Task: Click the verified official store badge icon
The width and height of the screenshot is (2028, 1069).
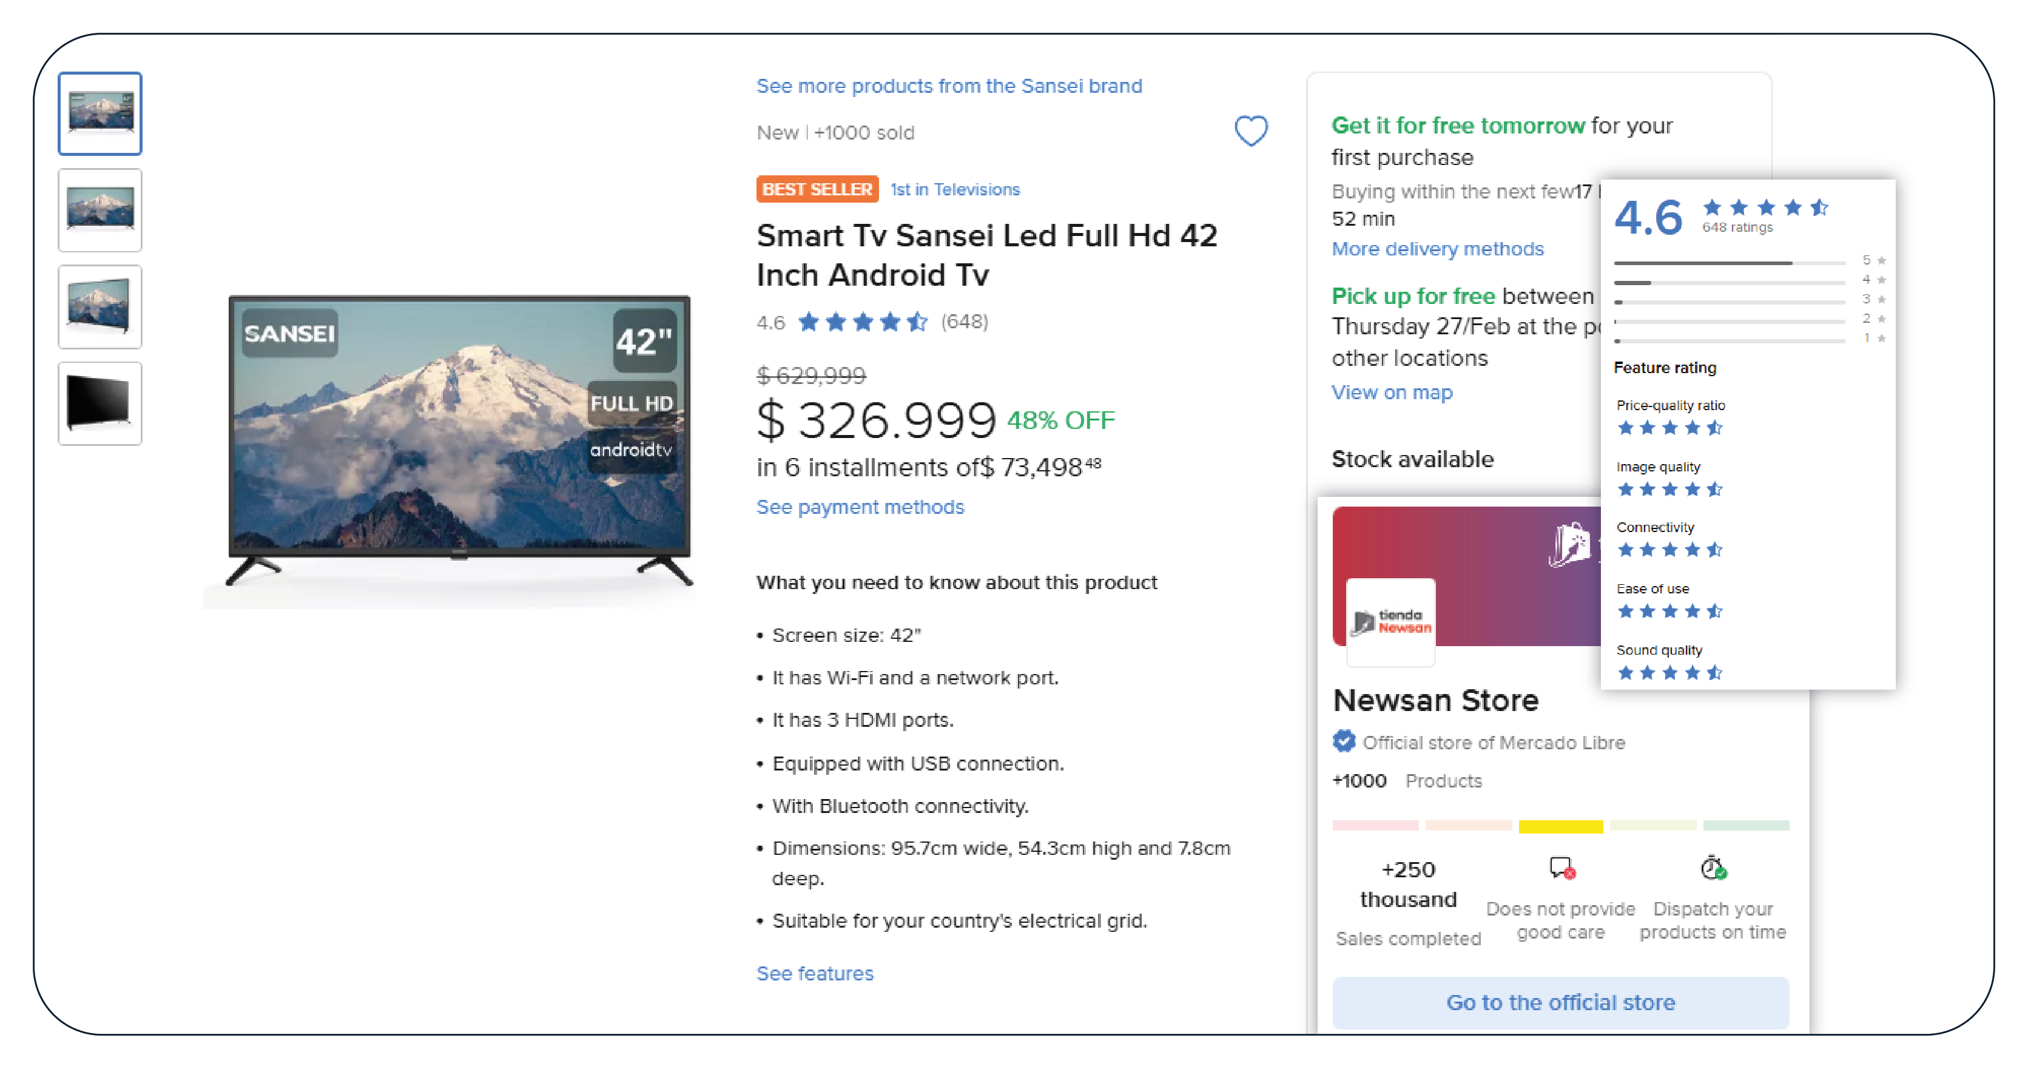Action: click(x=1344, y=741)
